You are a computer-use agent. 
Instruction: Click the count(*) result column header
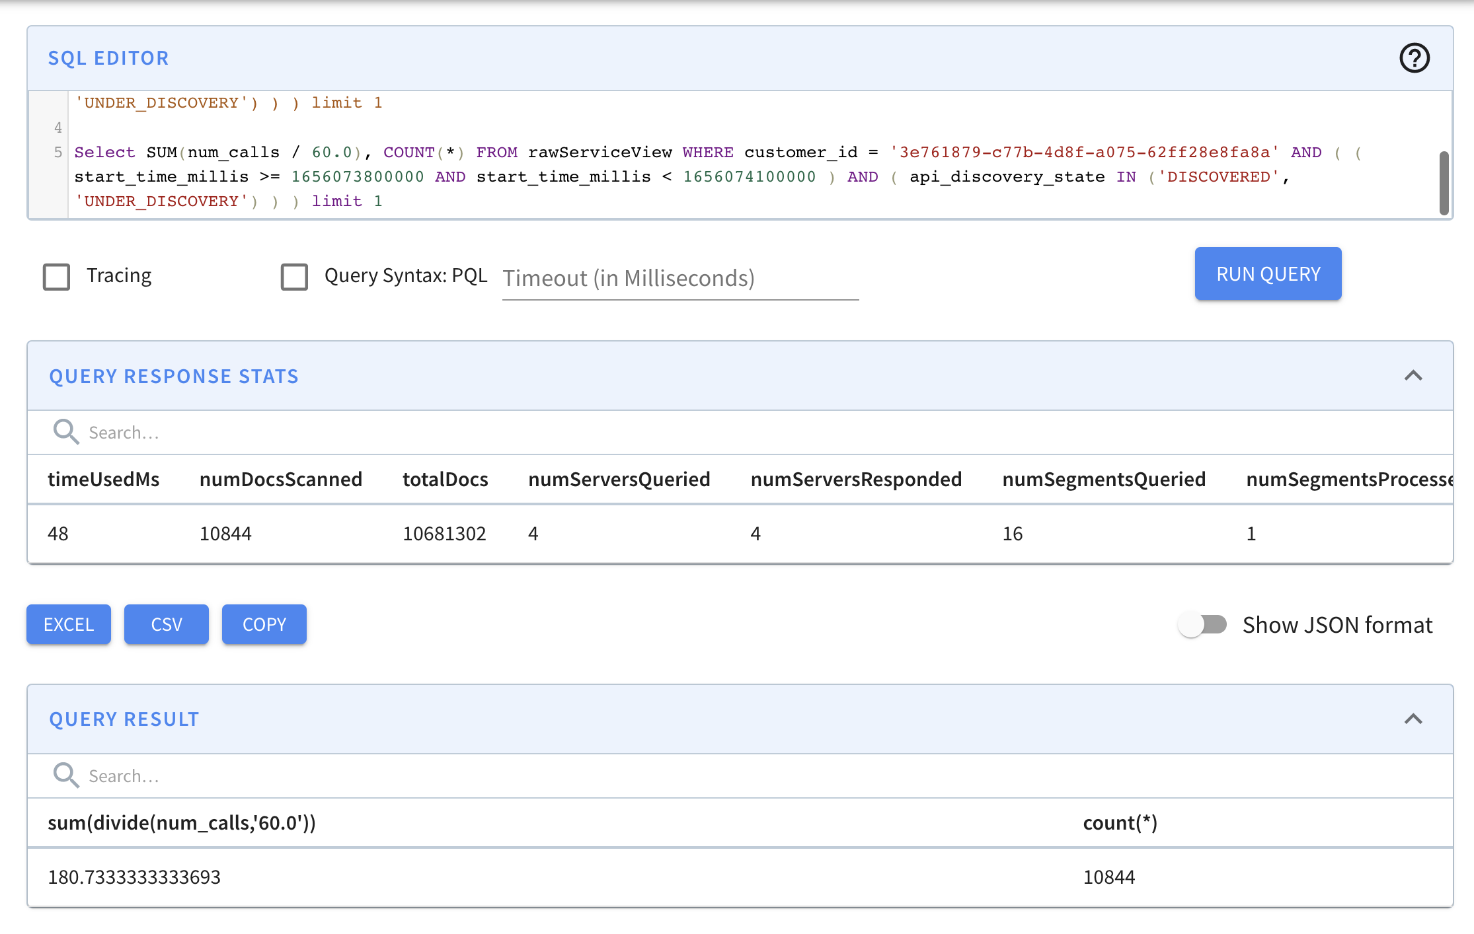click(x=1120, y=823)
